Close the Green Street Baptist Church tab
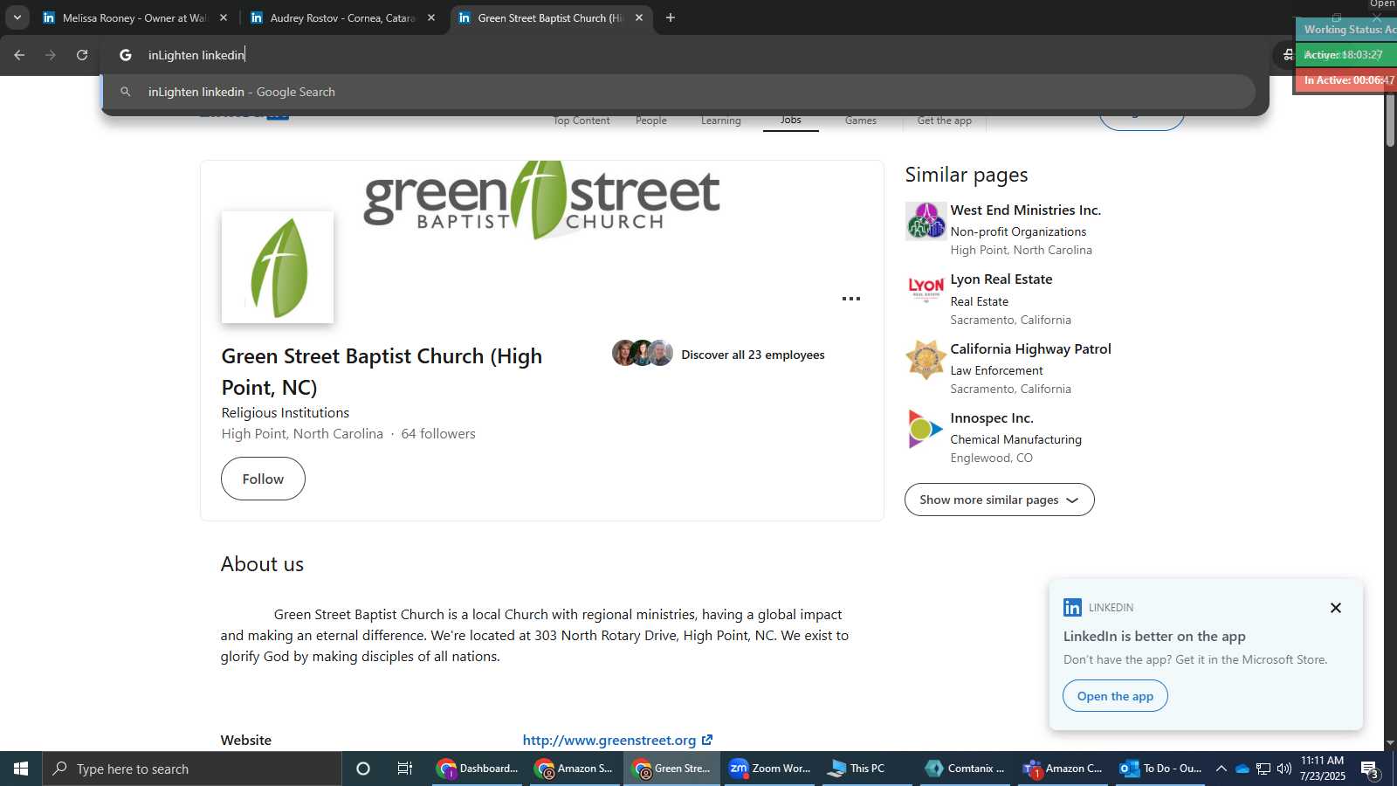Image resolution: width=1397 pixels, height=786 pixels. point(639,17)
